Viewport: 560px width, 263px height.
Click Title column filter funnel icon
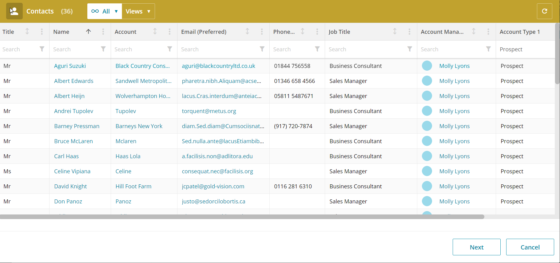coord(42,49)
